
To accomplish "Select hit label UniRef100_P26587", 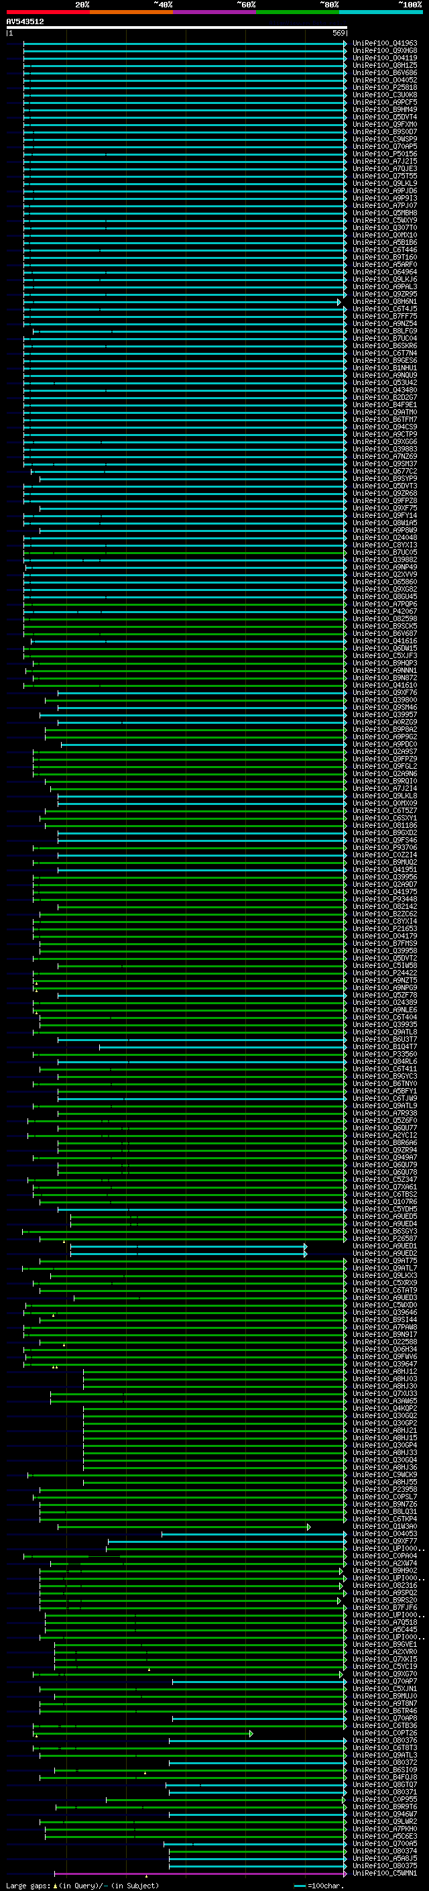I will [384, 1238].
